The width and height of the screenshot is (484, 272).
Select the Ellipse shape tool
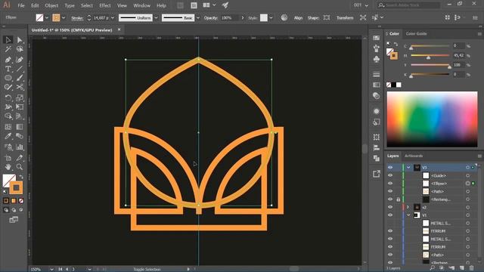(8, 78)
